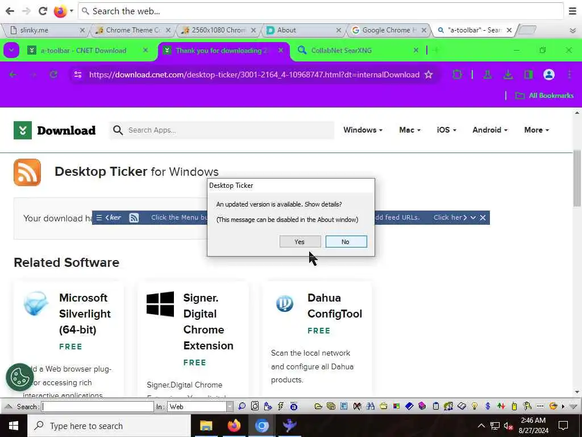
Task: Click the binoculars icon on a-toolbar
Action: pyautogui.click(x=370, y=406)
